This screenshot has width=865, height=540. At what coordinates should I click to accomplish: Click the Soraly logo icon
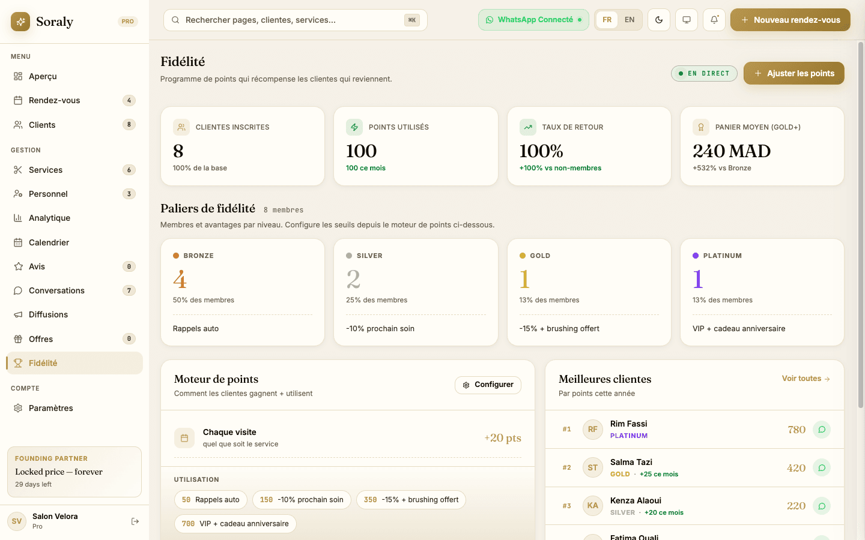pyautogui.click(x=20, y=22)
